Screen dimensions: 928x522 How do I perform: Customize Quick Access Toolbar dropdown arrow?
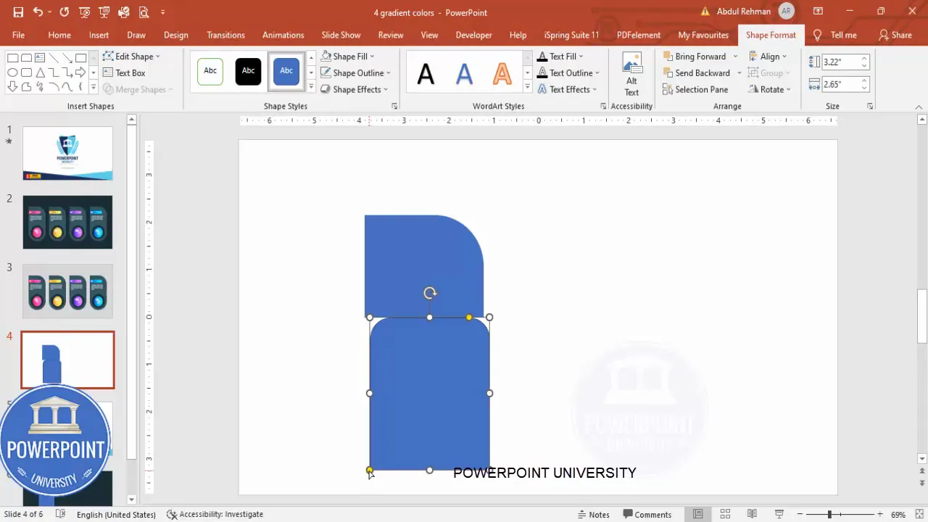[x=162, y=12]
